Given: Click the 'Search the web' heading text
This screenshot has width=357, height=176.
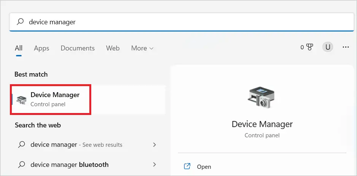Looking at the screenshot, I should 38,125.
